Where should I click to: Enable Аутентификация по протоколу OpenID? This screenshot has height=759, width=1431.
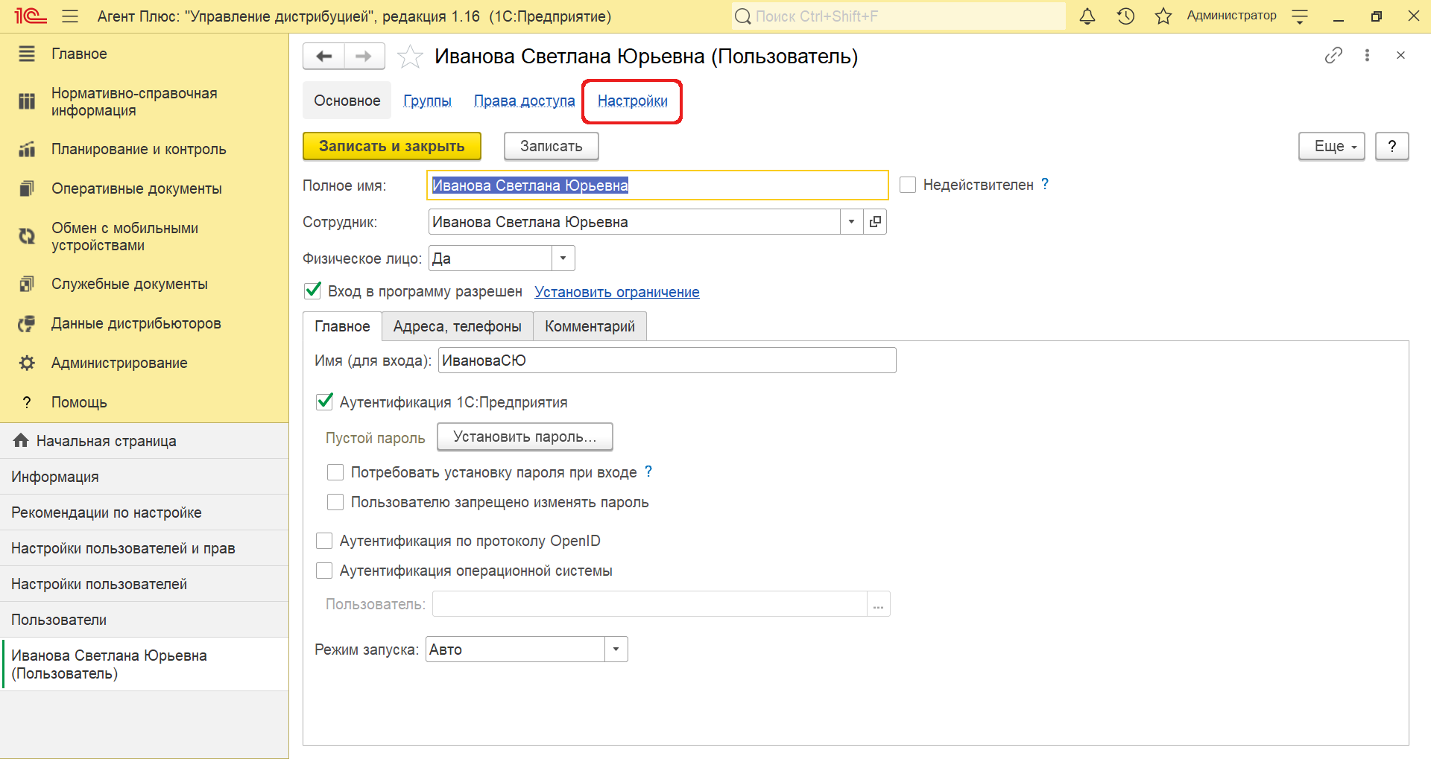click(324, 541)
